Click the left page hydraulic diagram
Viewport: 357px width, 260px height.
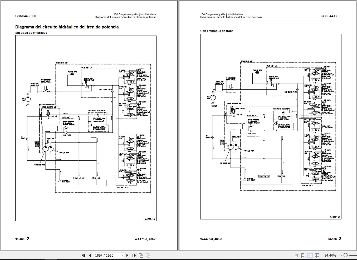pos(86,128)
